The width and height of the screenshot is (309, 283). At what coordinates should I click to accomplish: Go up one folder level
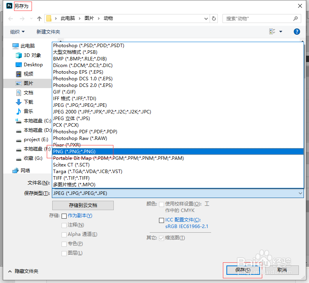click(x=39, y=19)
